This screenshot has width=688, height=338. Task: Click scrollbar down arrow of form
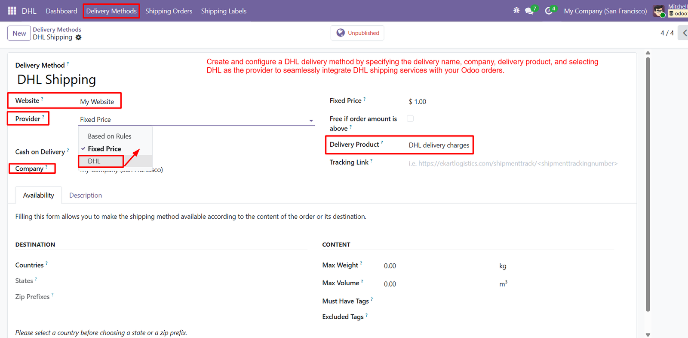pos(648,335)
